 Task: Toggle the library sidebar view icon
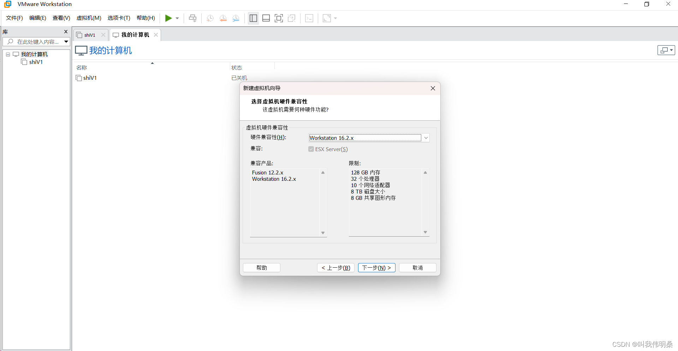pyautogui.click(x=253, y=18)
